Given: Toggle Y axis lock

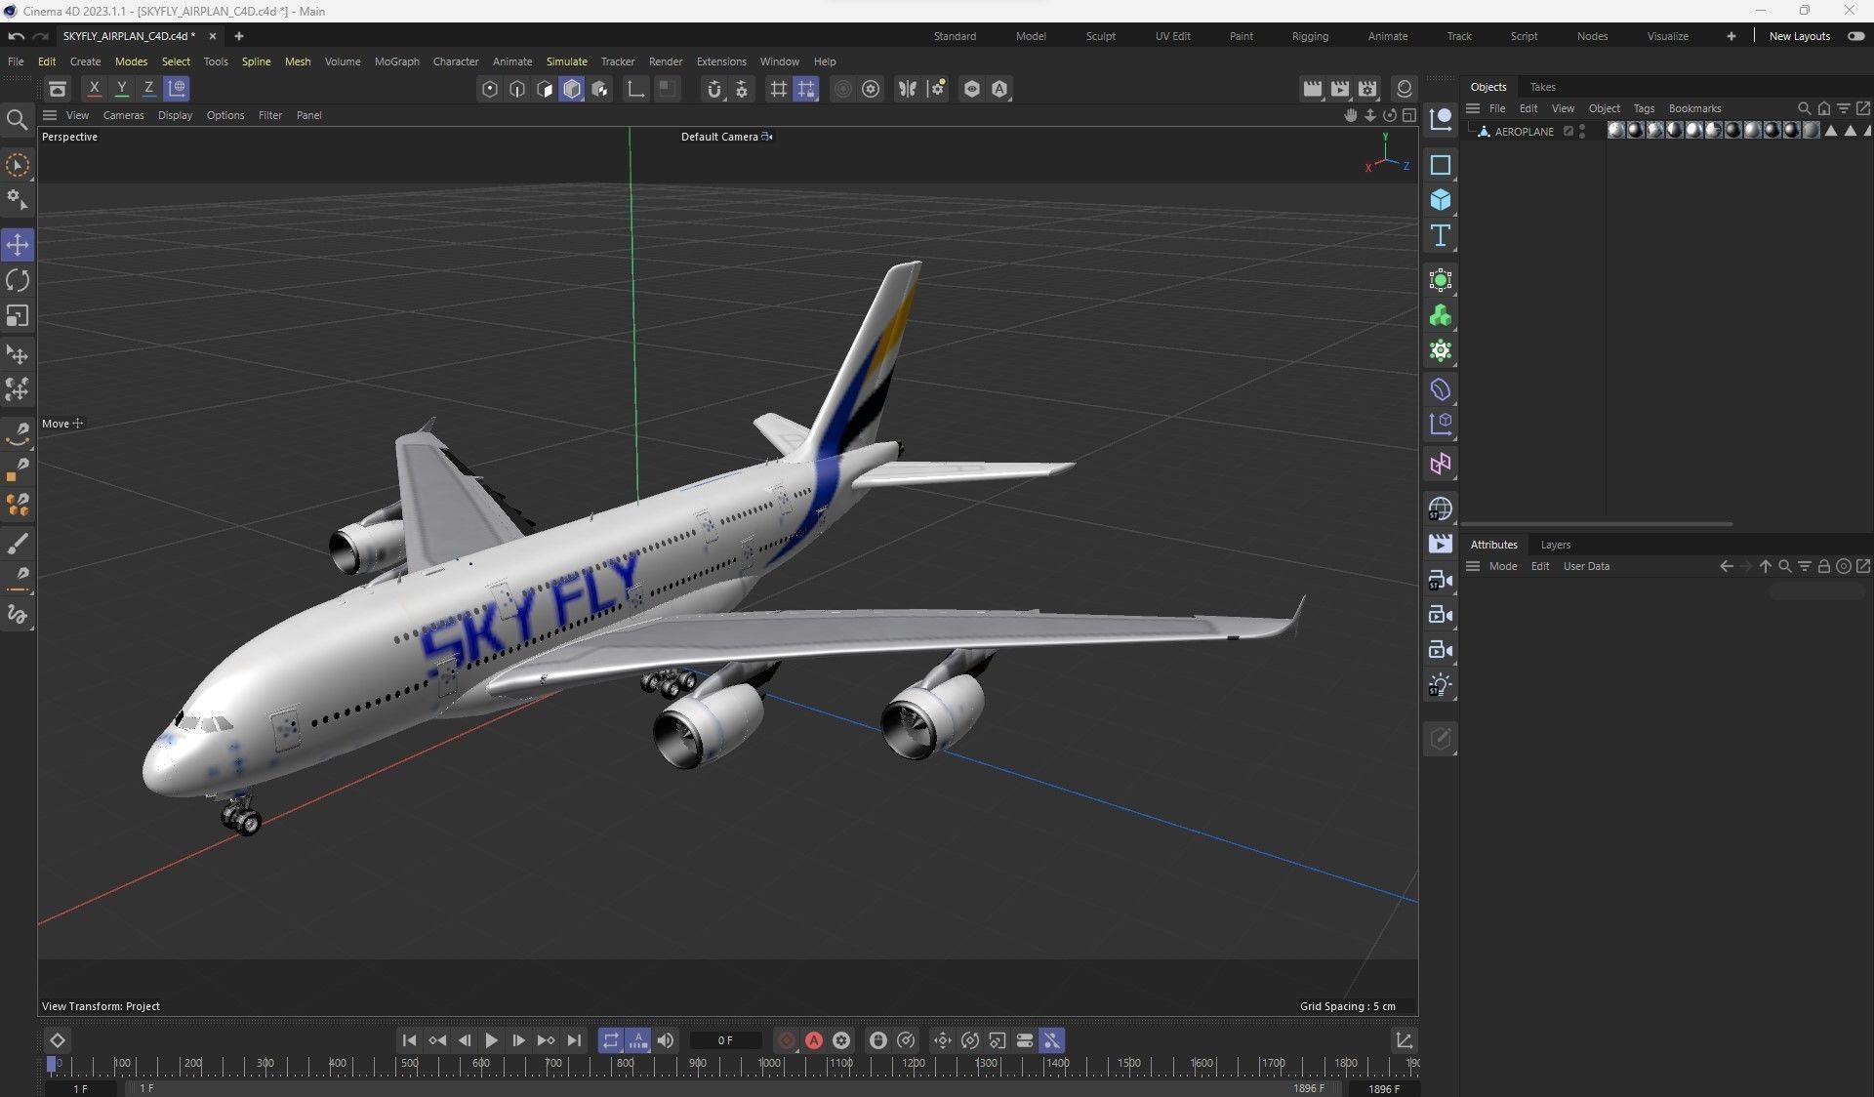Looking at the screenshot, I should [121, 89].
